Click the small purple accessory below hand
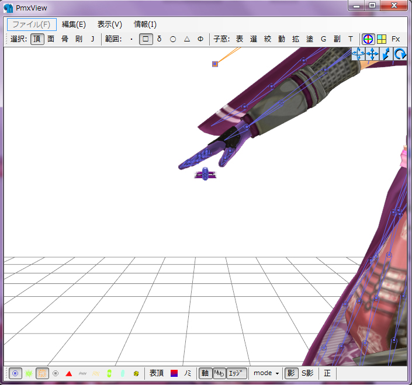The image size is (412, 385). (205, 174)
